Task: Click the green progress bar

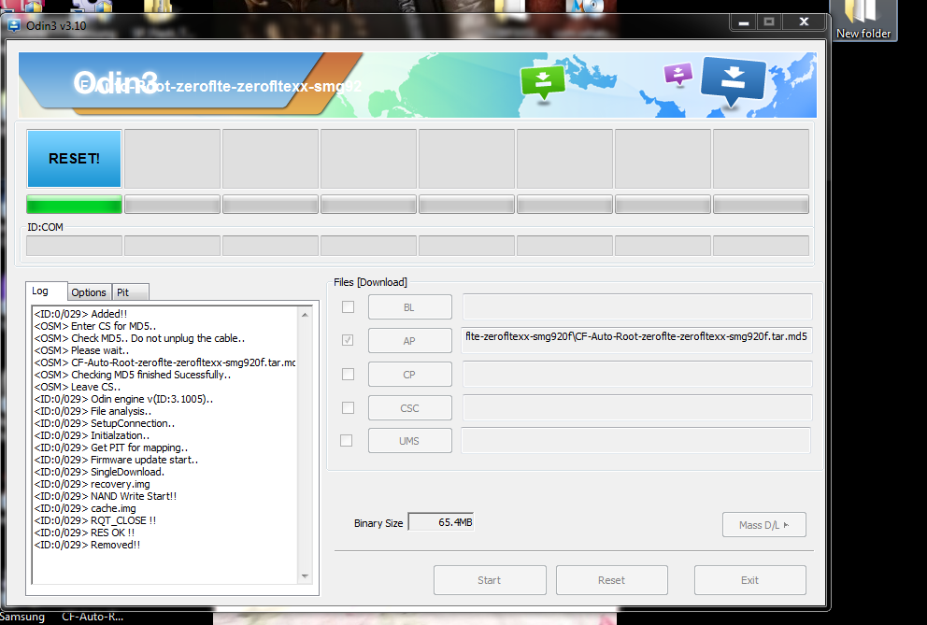Action: tap(74, 205)
